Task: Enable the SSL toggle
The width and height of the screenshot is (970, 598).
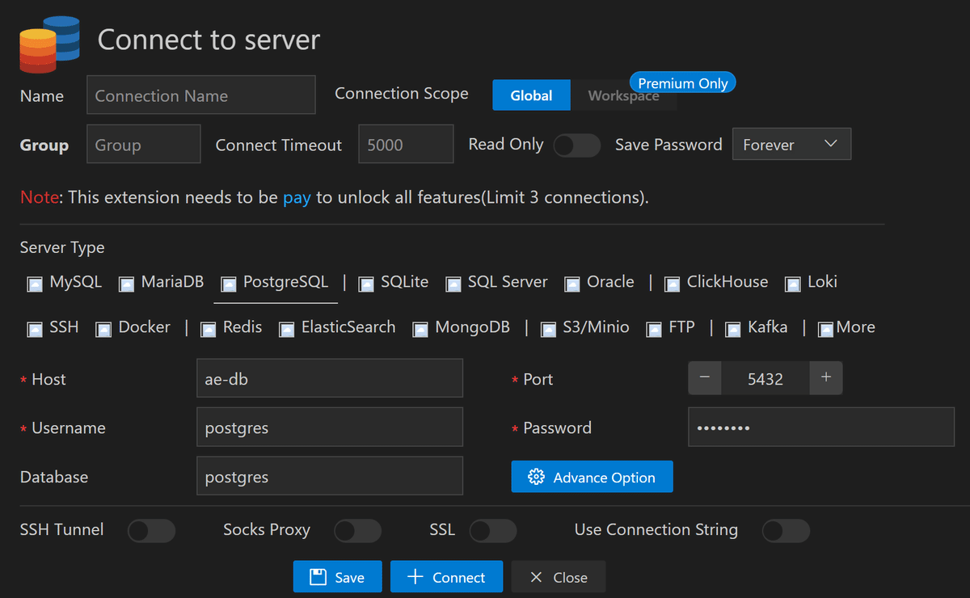Action: (x=493, y=531)
